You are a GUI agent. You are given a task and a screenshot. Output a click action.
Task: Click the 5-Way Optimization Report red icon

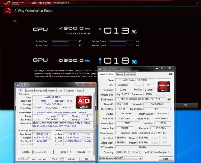click(x=7, y=11)
